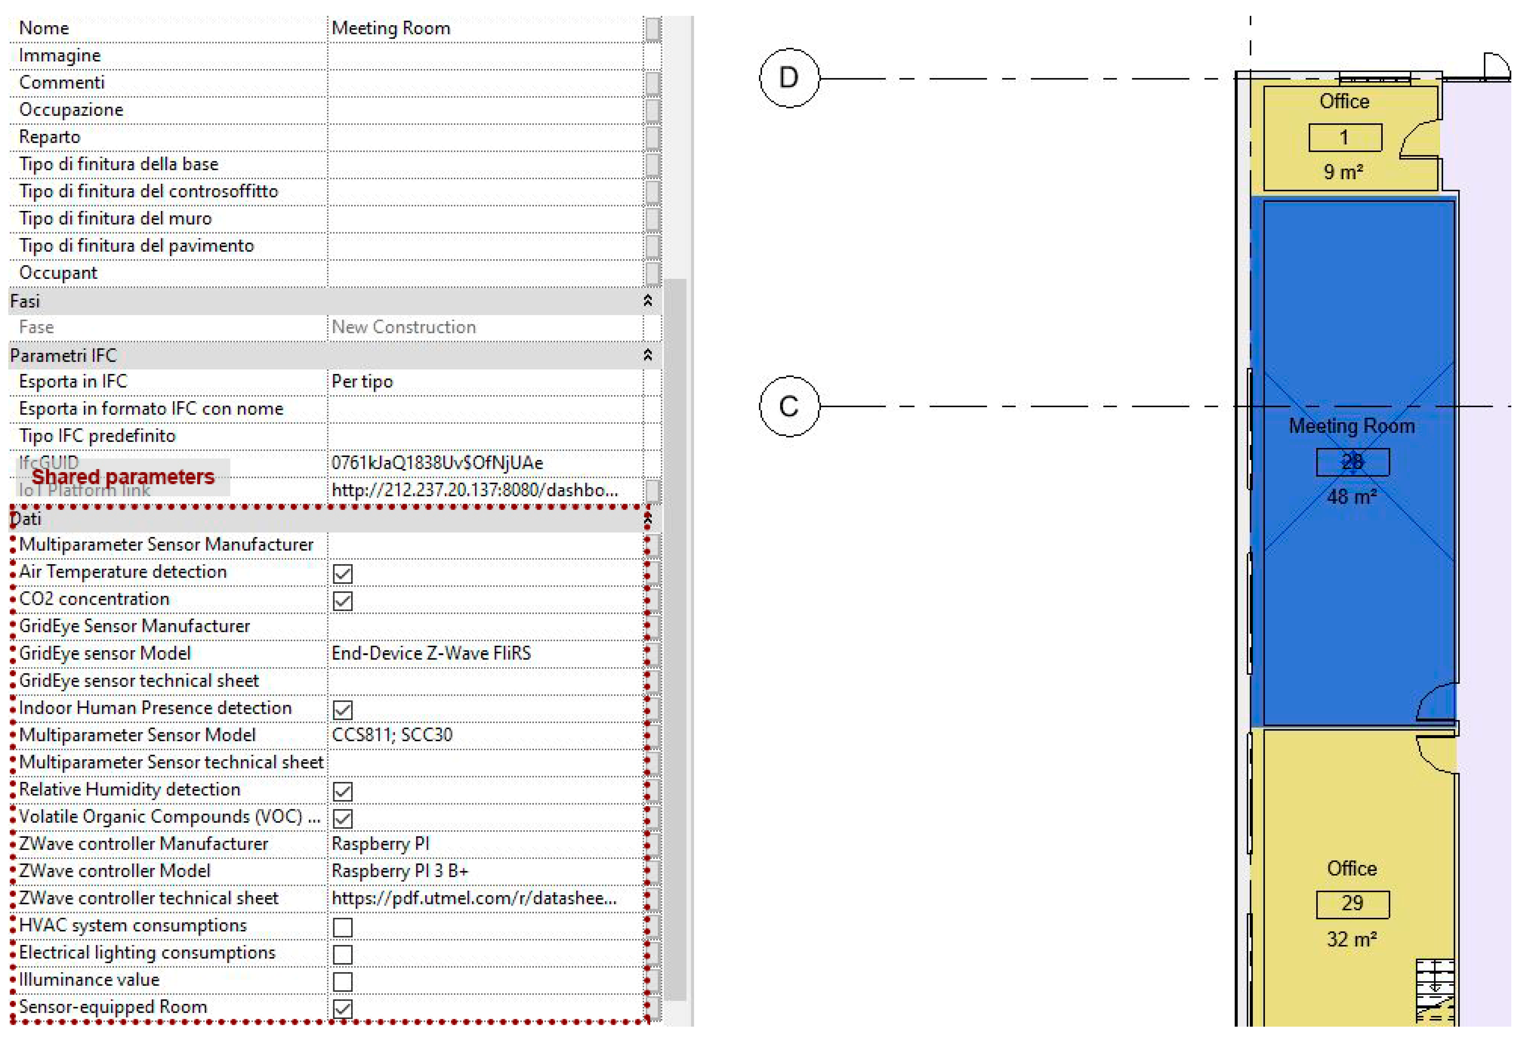Uncheck Air Temperature detection checkbox

pyautogui.click(x=343, y=573)
